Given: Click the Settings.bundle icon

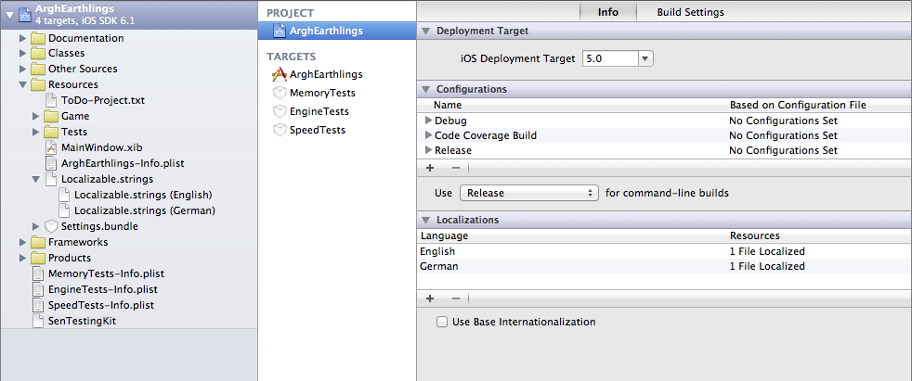Looking at the screenshot, I should click(51, 226).
